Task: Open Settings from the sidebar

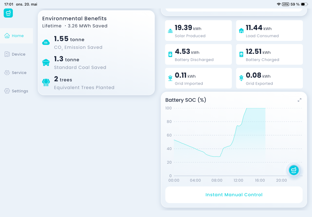Action: (x=16, y=91)
